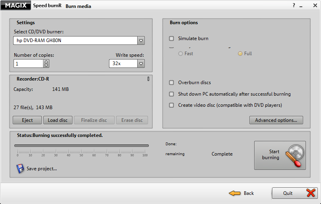321x204 pixels.
Task: Select the Fast radio button
Action: tap(180, 54)
